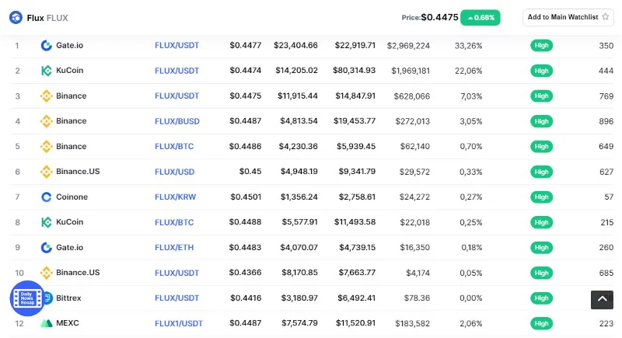This screenshot has width=622, height=338.
Task: Open the FLUX/USD pair on Binance.US
Action: coord(174,172)
